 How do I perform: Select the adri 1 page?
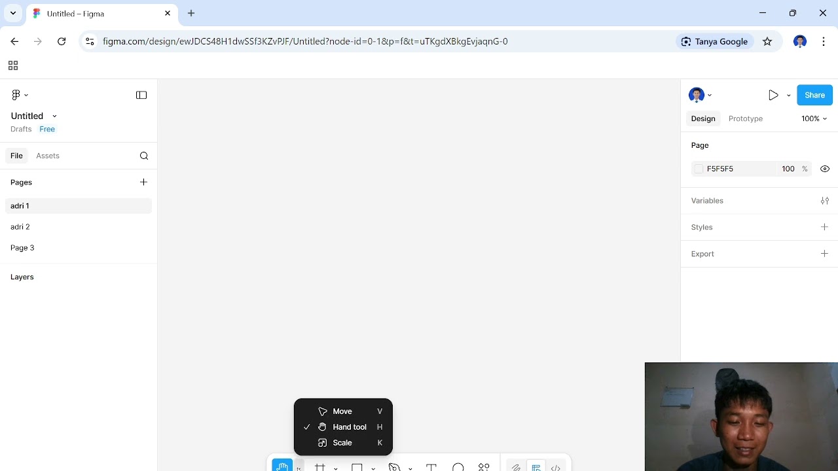tap(79, 206)
